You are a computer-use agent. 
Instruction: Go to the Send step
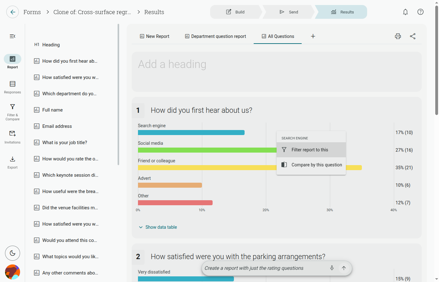click(289, 12)
